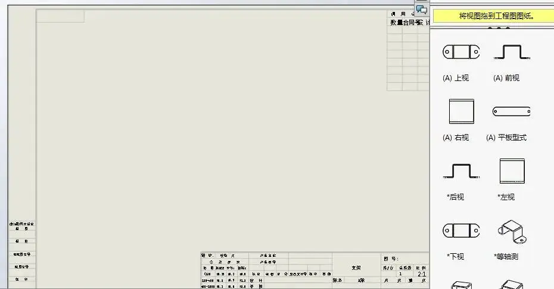
Task: Click the 数量 column header in revision table
Action: tap(396, 23)
